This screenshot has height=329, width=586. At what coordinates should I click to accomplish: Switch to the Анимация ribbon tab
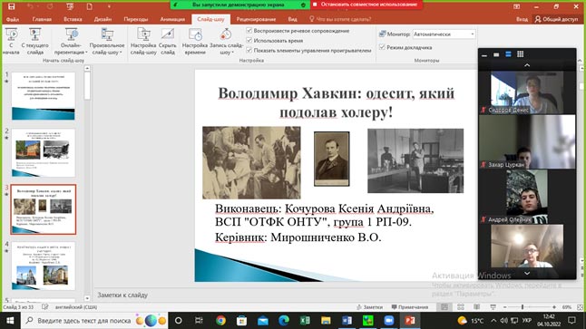[x=172, y=19]
